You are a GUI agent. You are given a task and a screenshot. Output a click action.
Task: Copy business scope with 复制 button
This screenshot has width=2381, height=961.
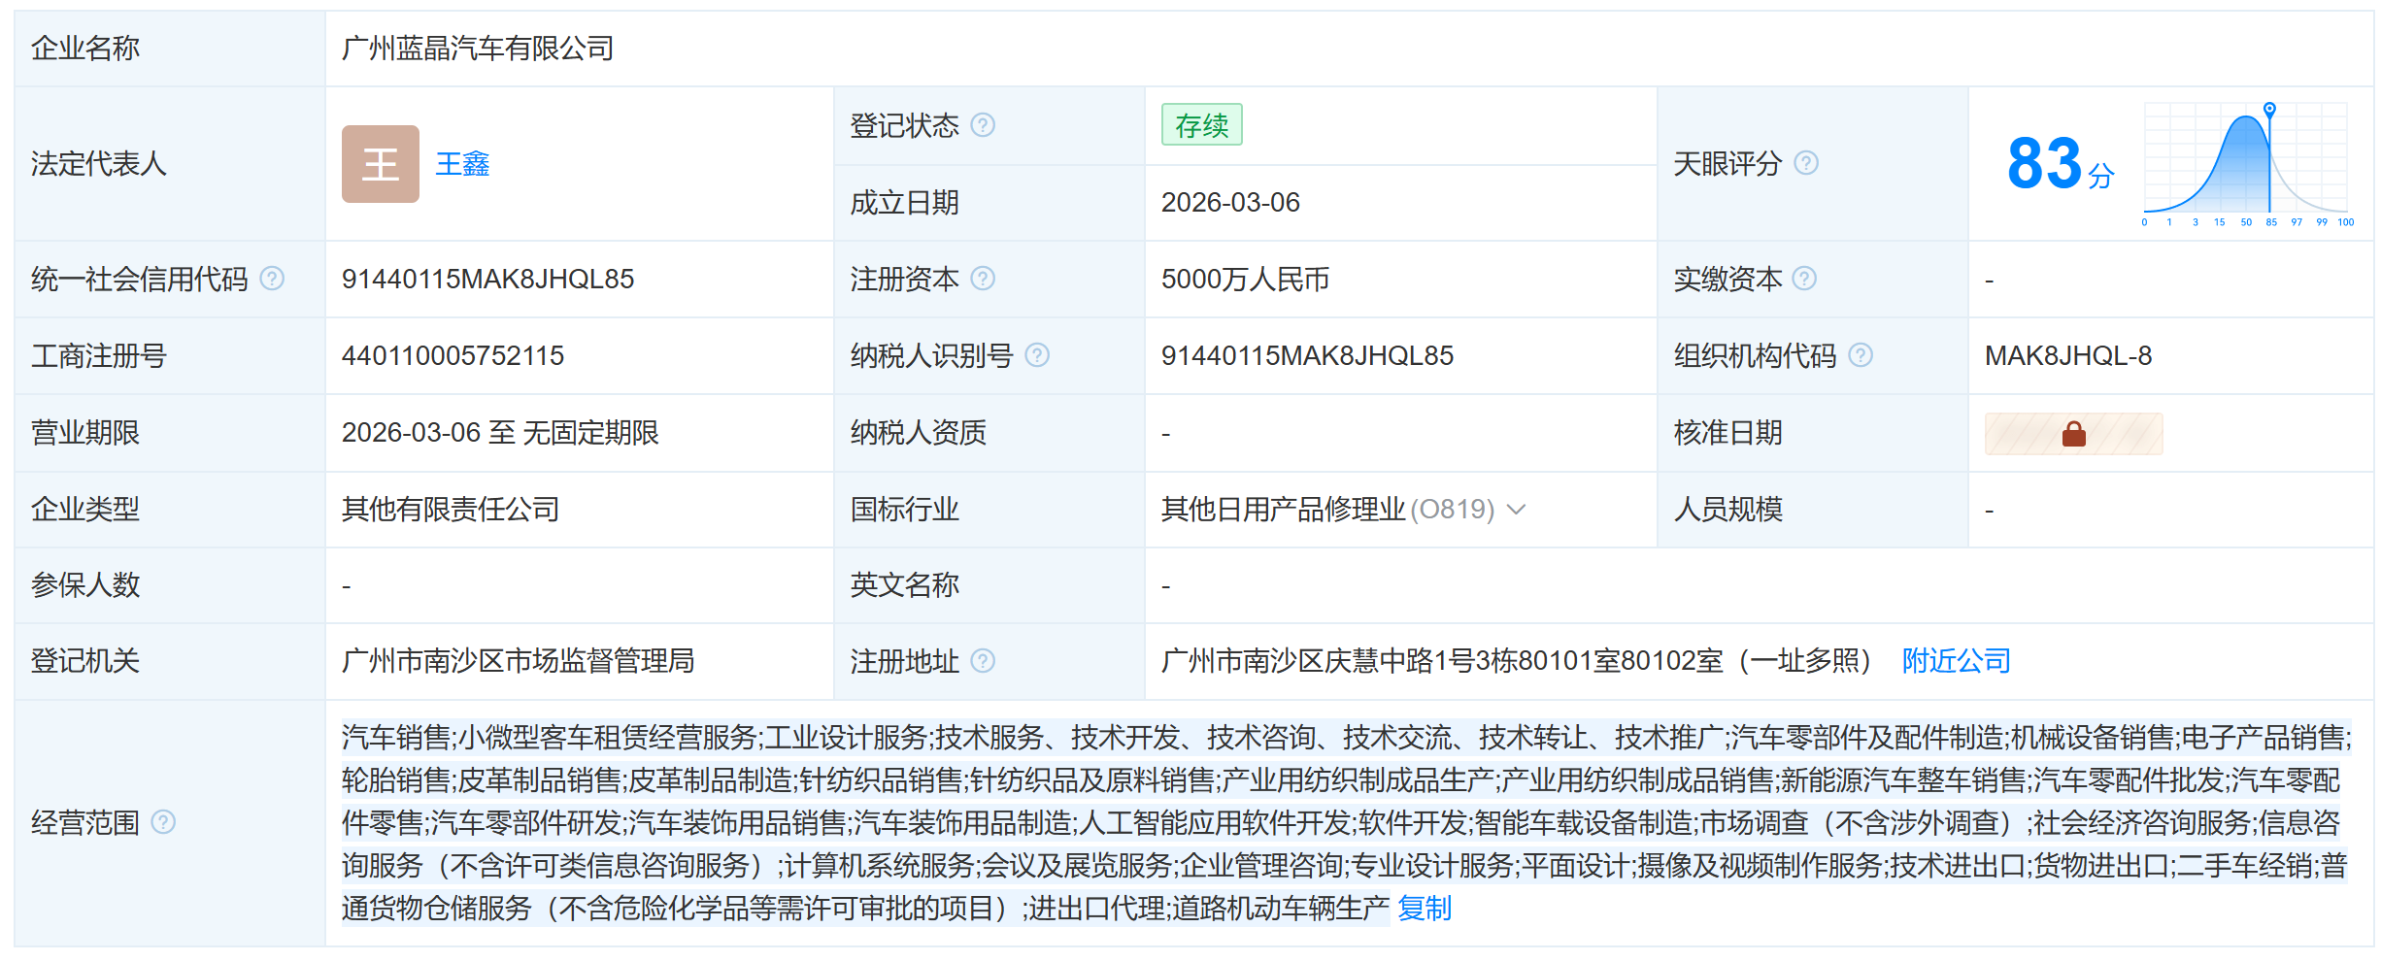(1424, 909)
